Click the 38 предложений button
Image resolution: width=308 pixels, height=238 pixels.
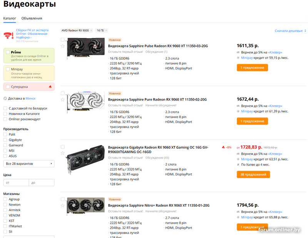click(253, 174)
